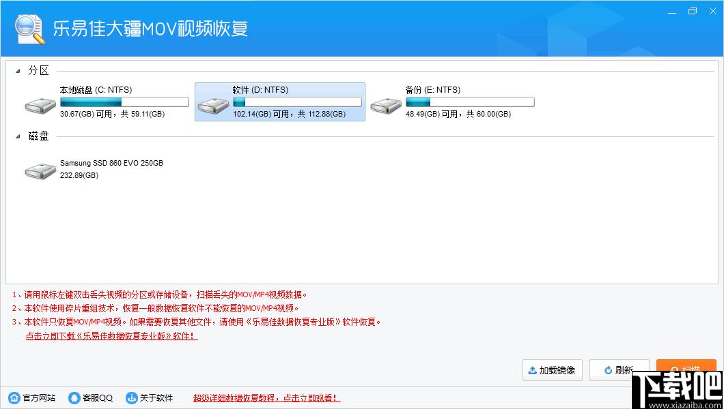
Task: Select 本地磁盘 (C: NTFS) label
Action: (96, 90)
